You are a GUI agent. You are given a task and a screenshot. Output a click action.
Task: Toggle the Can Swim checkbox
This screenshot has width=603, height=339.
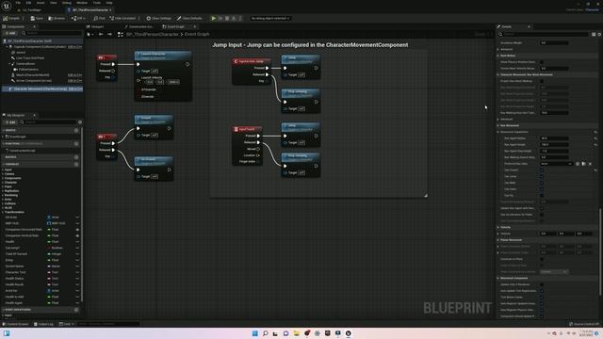pyautogui.click(x=542, y=189)
